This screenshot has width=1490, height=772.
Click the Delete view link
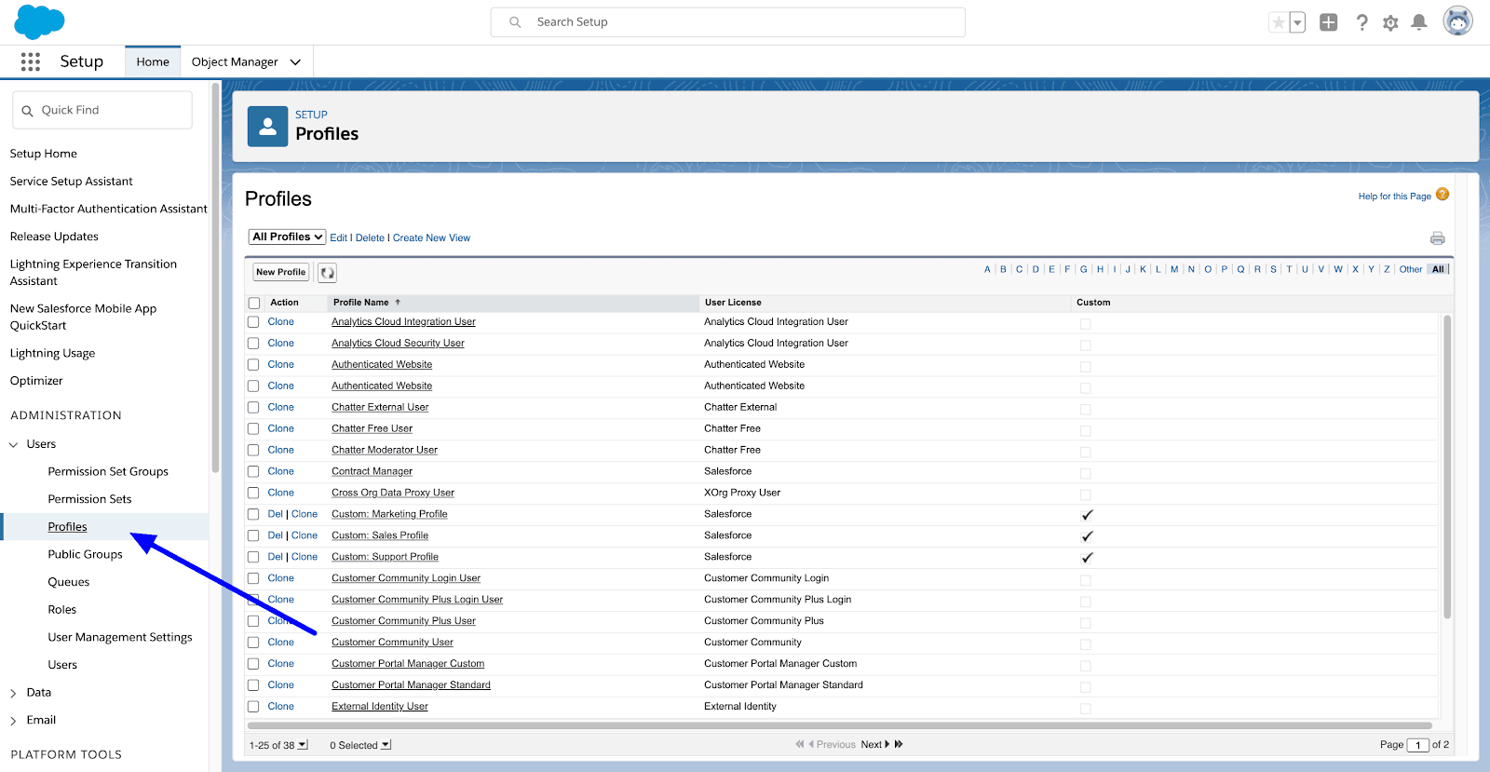(x=370, y=238)
